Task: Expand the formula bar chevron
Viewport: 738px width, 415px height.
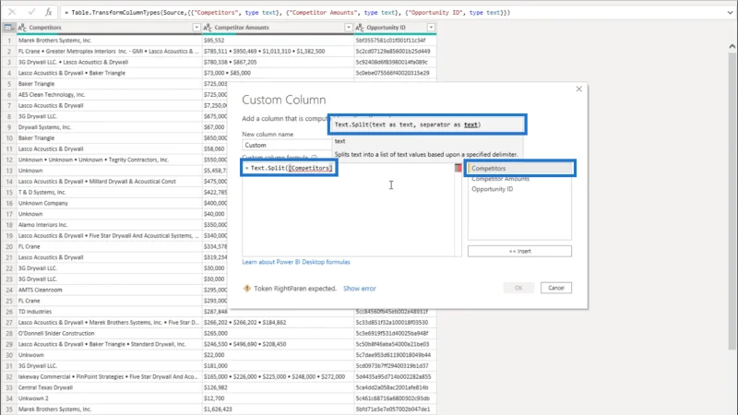Action: (x=730, y=13)
